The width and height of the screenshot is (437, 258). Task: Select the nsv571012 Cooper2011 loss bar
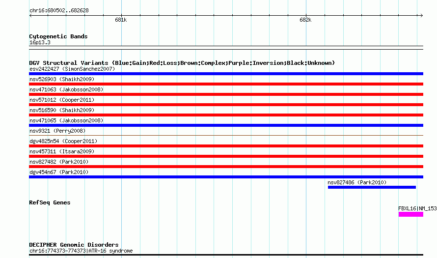[226, 105]
